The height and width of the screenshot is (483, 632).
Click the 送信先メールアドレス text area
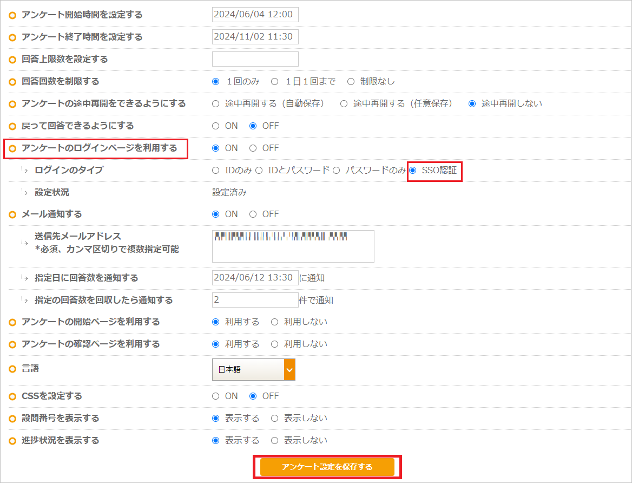point(293,246)
